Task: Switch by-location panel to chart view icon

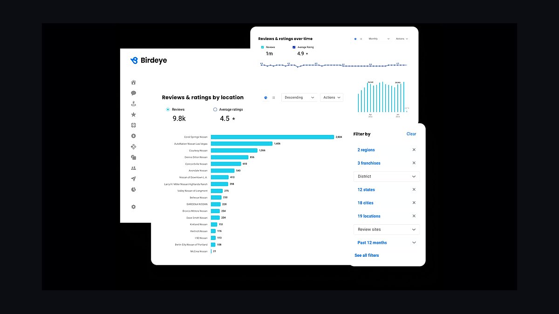Action: click(266, 98)
